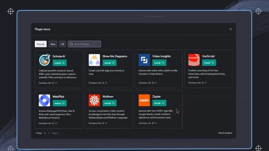The height and width of the screenshot is (151, 269).
Task: Select page 2 in pagination
Action: tap(49, 133)
